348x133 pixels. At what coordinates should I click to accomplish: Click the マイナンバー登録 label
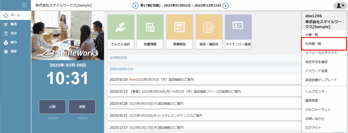[x=238, y=44]
